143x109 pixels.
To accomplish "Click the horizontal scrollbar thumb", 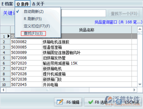I will [x=48, y=90].
